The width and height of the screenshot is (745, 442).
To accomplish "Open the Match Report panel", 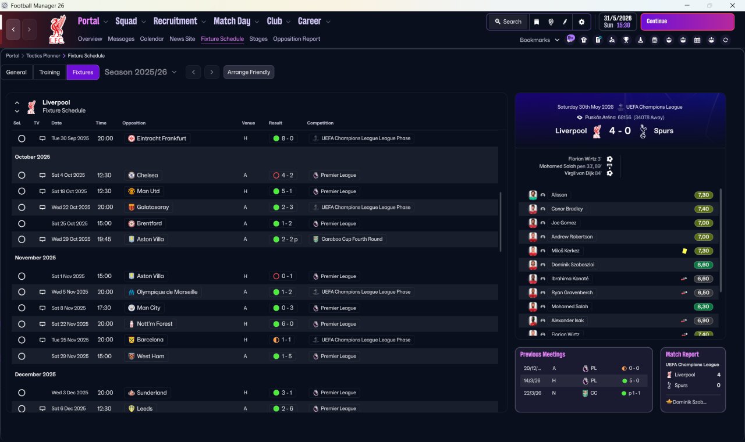I will tap(693, 380).
